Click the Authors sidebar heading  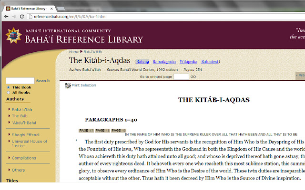15,99
